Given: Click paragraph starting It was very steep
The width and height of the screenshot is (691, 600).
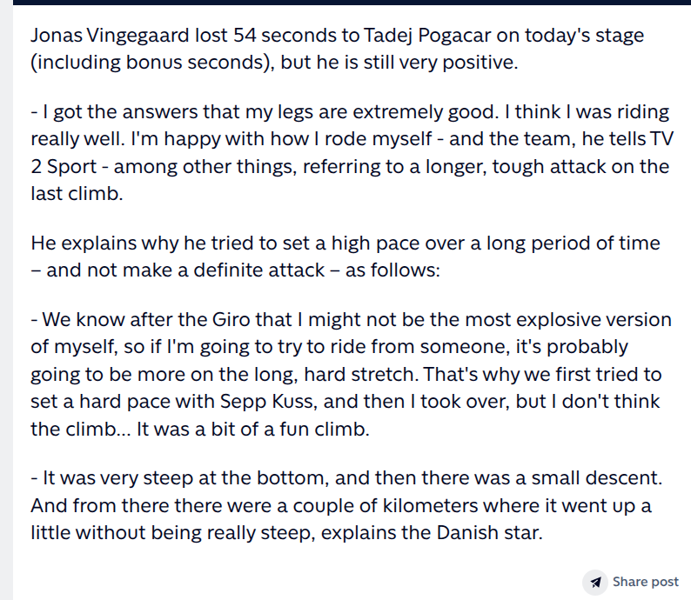Looking at the screenshot, I should pyautogui.click(x=346, y=505).
